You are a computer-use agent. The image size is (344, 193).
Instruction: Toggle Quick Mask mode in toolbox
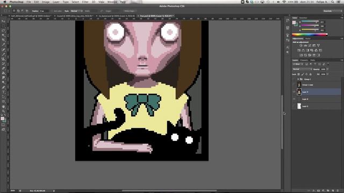point(3,125)
